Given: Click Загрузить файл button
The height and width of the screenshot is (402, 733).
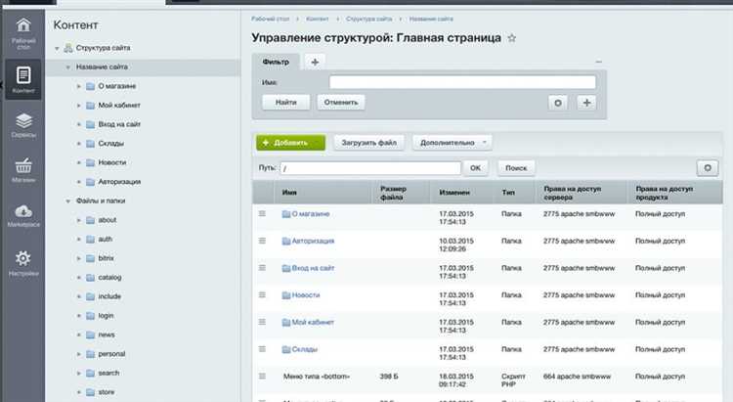Looking at the screenshot, I should (368, 143).
